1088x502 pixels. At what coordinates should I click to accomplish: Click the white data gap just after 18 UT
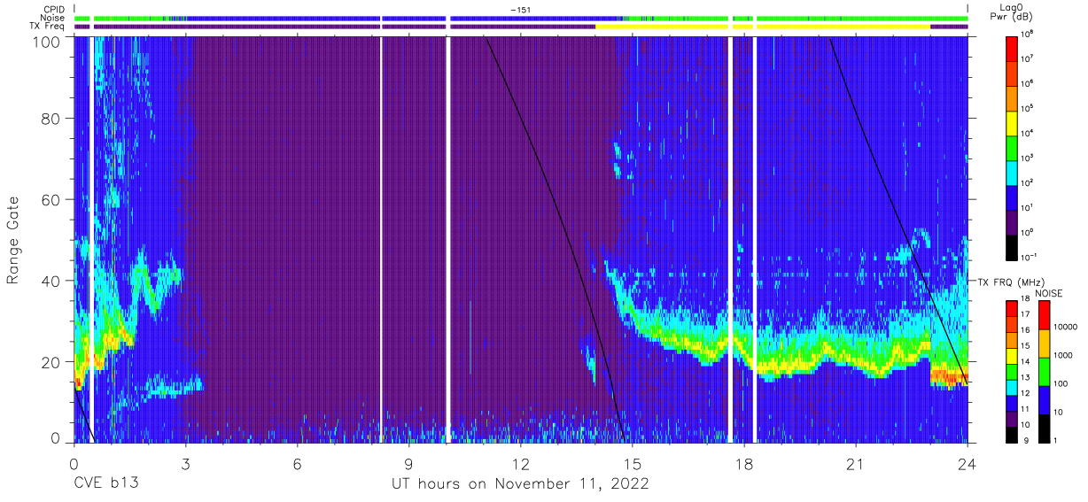click(755, 239)
